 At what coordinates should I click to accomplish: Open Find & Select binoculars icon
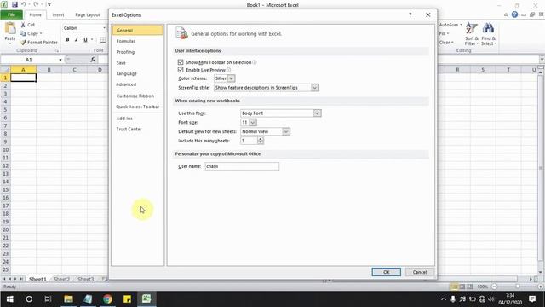(488, 28)
